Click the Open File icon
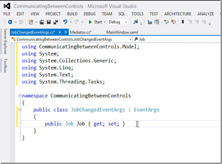The height and width of the screenshot is (164, 222). click(42, 22)
